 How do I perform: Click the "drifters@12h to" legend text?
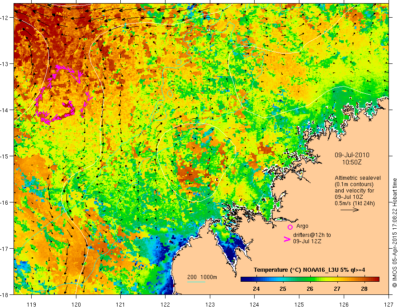[x=312, y=235]
